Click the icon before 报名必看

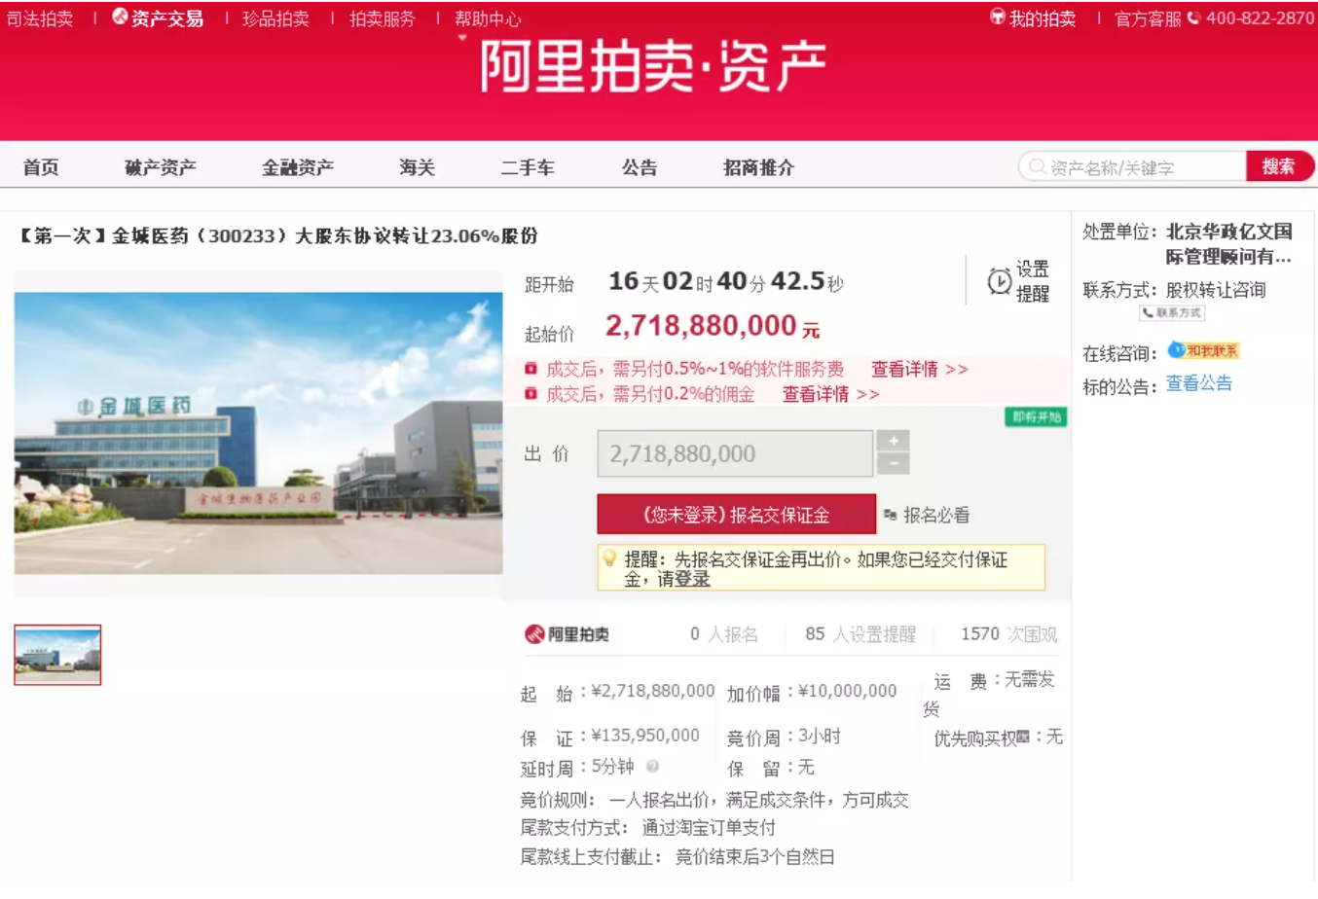(x=890, y=515)
